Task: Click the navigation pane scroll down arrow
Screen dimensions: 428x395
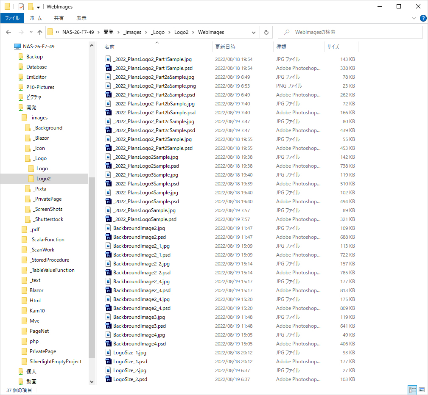Action: pos(92,381)
